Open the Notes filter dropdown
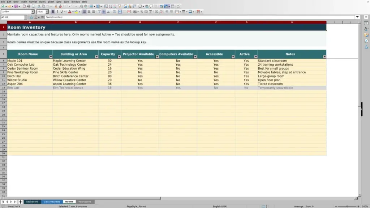Screen dimensions: 370x208 [324, 57]
